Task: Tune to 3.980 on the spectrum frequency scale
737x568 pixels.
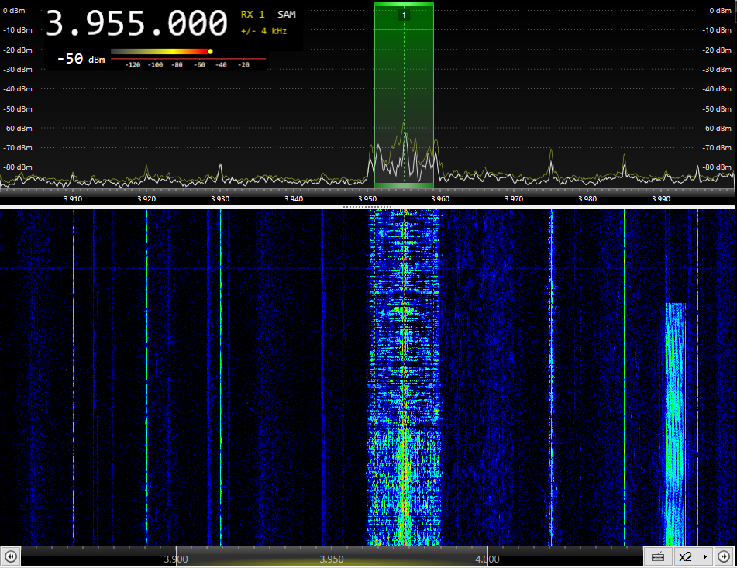Action: click(587, 198)
